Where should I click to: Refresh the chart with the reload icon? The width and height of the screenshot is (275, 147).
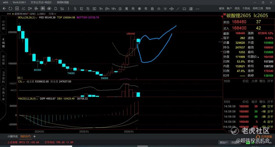[x=10, y=8]
